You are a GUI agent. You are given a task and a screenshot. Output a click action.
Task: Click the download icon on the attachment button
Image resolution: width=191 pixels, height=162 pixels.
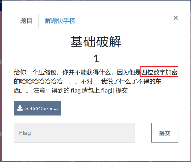(x=20, y=108)
